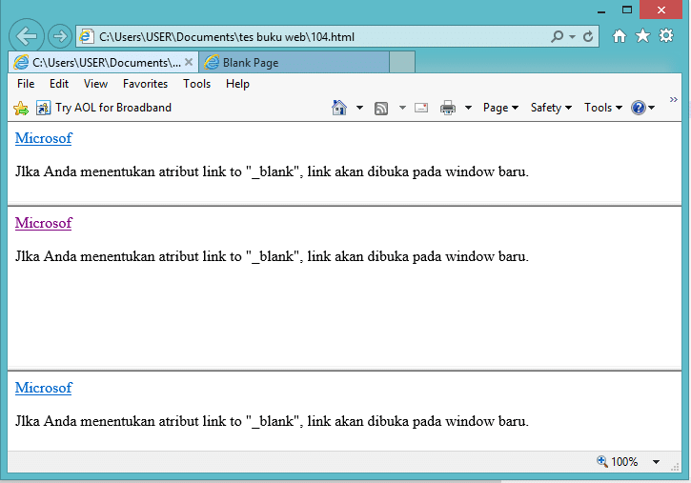Click the RSS feeds icon
The image size is (691, 483).
coord(381,108)
